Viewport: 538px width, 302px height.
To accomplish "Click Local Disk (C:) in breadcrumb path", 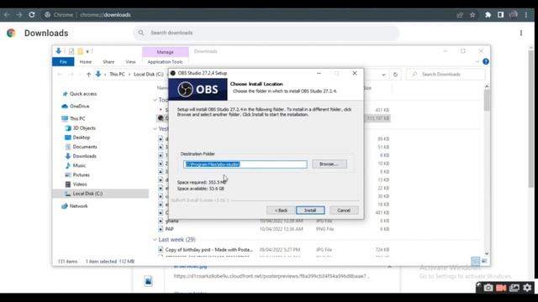I will point(148,75).
